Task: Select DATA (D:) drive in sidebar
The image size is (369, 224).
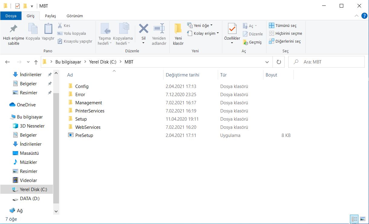Action: pos(30,199)
